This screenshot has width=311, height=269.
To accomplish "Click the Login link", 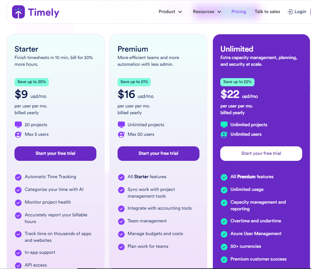I will tap(300, 11).
